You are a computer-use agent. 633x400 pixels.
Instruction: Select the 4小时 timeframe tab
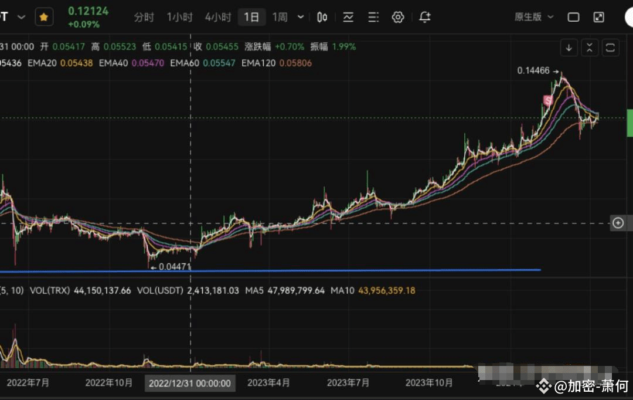click(217, 18)
